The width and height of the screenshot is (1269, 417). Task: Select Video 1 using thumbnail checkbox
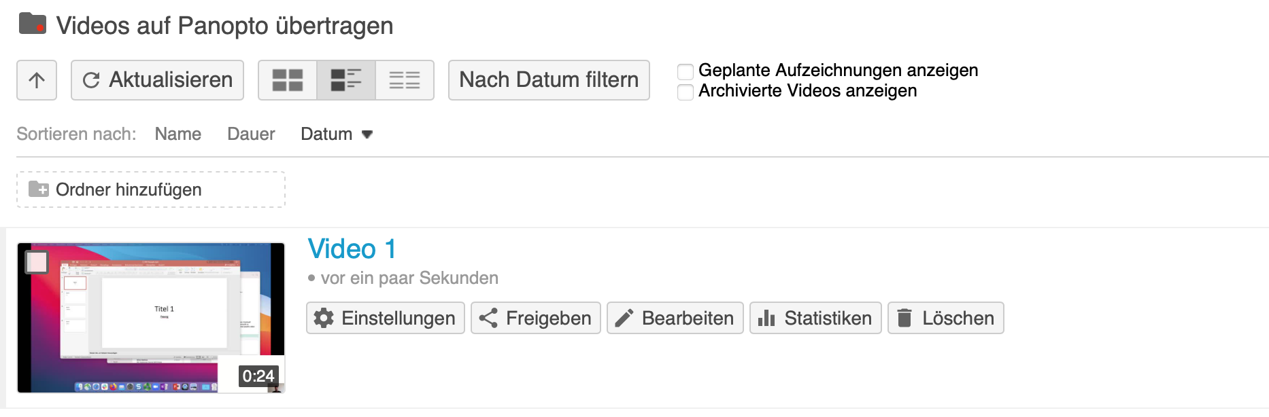[37, 262]
